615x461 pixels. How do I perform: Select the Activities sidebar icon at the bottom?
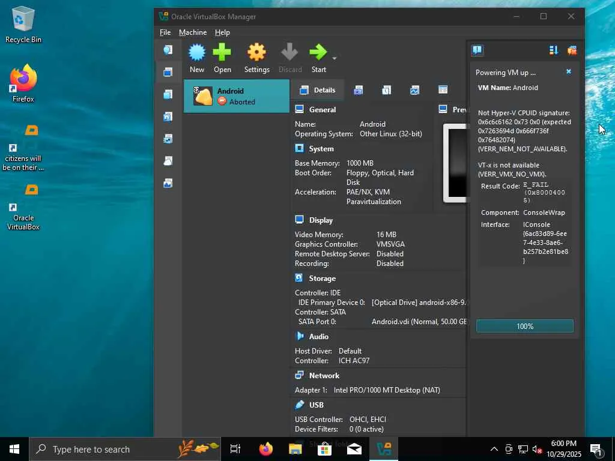pos(168,183)
